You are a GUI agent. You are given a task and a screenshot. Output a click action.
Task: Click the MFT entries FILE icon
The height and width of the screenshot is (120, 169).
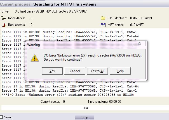103,25
